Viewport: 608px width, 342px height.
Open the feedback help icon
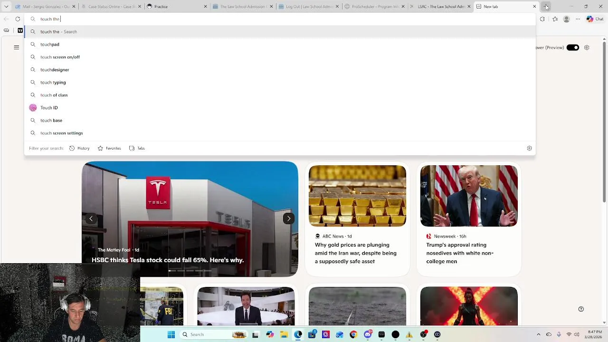pyautogui.click(x=581, y=309)
